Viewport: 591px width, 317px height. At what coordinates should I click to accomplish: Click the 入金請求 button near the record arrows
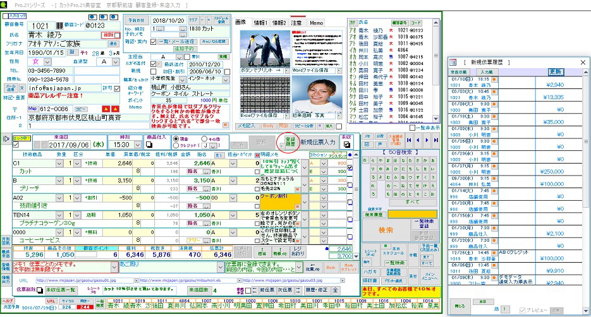(x=396, y=140)
